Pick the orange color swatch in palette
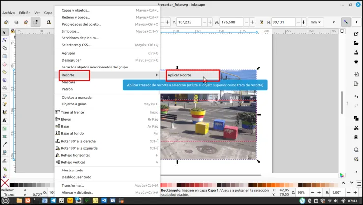The image size is (363, 205). [x=272, y=185]
